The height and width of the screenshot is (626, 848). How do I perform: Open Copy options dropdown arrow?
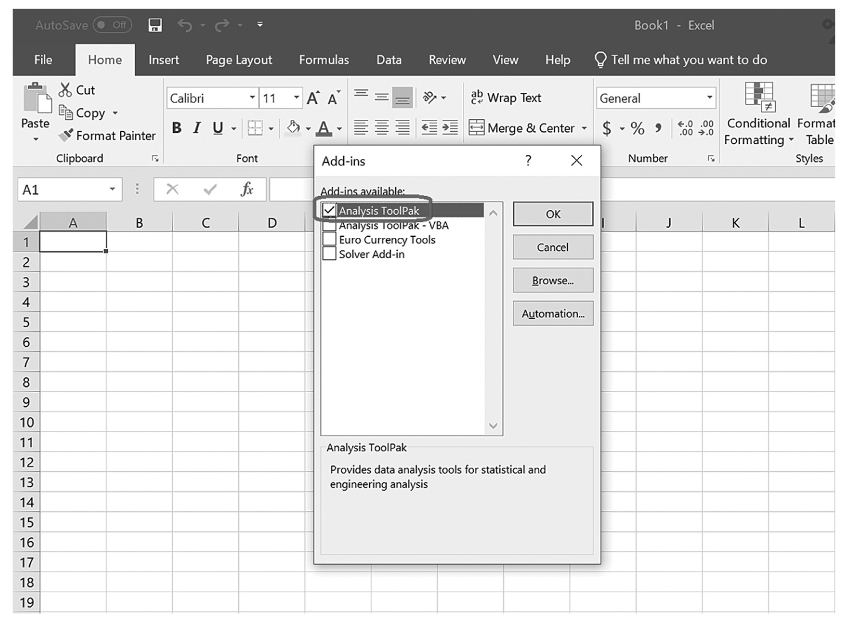(x=115, y=113)
